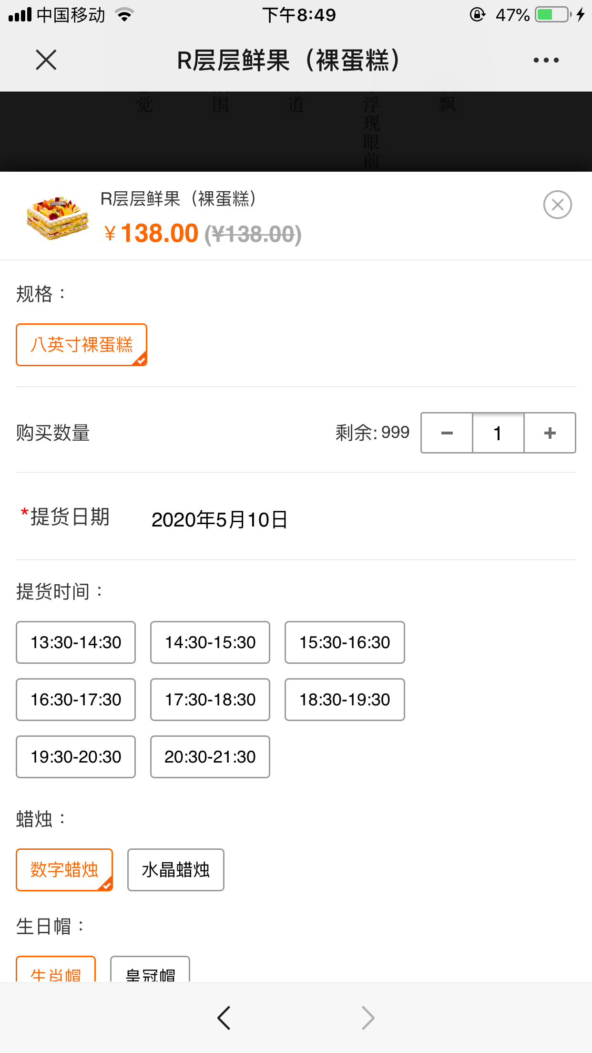The height and width of the screenshot is (1053, 592).
Task: Choose the 17:30-18:30 pickup slot
Action: (210, 700)
